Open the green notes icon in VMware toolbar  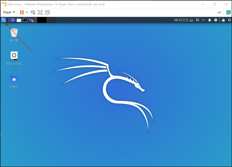point(228,13)
